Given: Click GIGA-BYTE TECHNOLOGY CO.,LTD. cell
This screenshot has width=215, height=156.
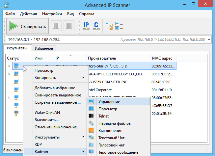Looking at the screenshot, I should (116, 74).
